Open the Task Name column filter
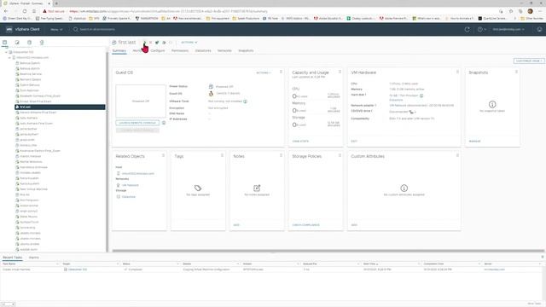 [x=57, y=264]
